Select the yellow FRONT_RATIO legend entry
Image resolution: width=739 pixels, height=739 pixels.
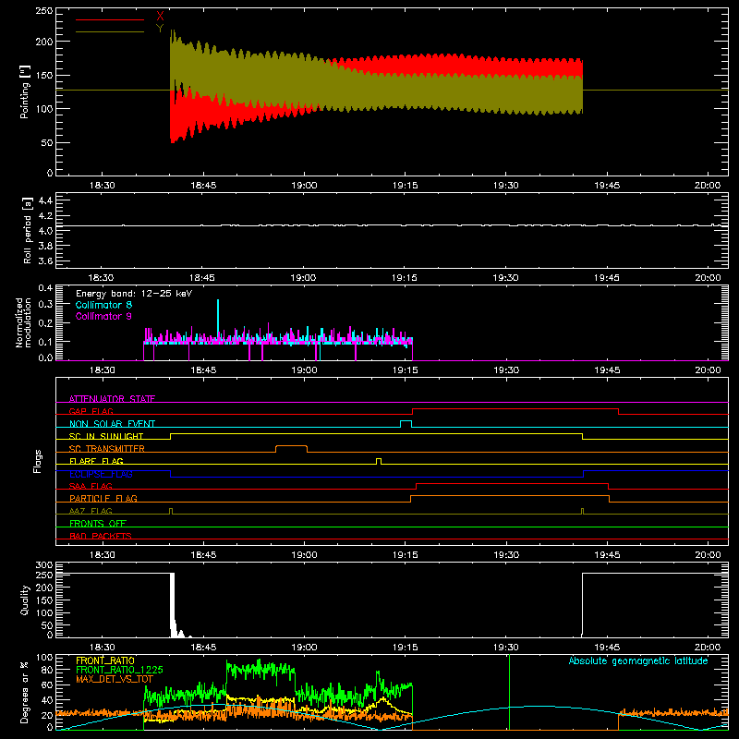click(105, 660)
